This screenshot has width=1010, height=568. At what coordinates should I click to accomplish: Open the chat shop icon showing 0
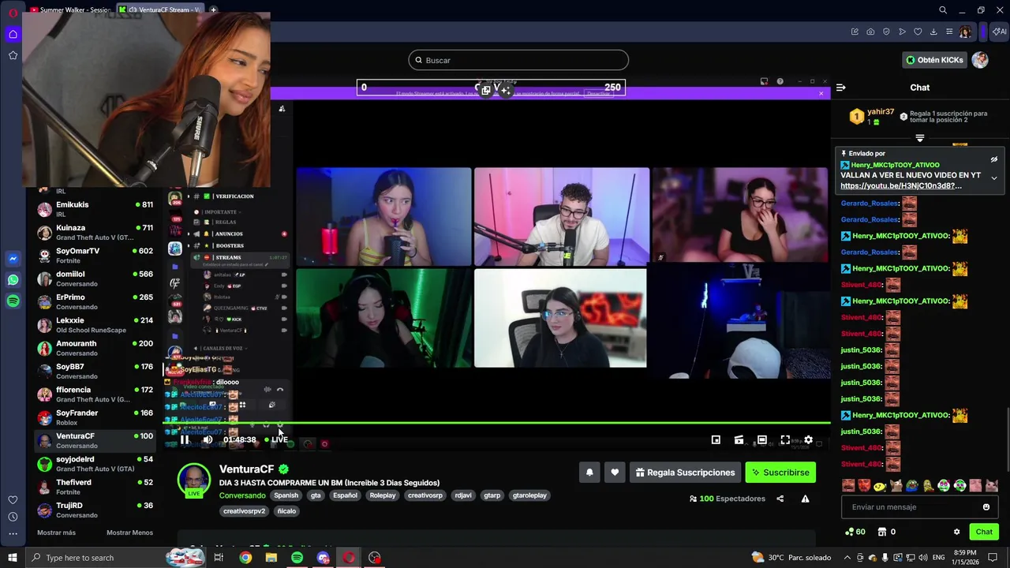[x=886, y=532]
